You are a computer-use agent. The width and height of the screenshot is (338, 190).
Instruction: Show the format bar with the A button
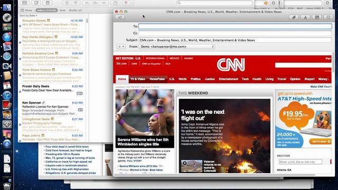pyautogui.click(x=305, y=17)
